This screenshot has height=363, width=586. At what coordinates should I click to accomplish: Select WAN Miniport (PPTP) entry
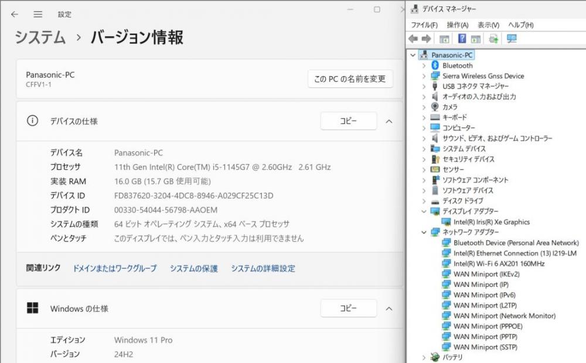pos(485,337)
